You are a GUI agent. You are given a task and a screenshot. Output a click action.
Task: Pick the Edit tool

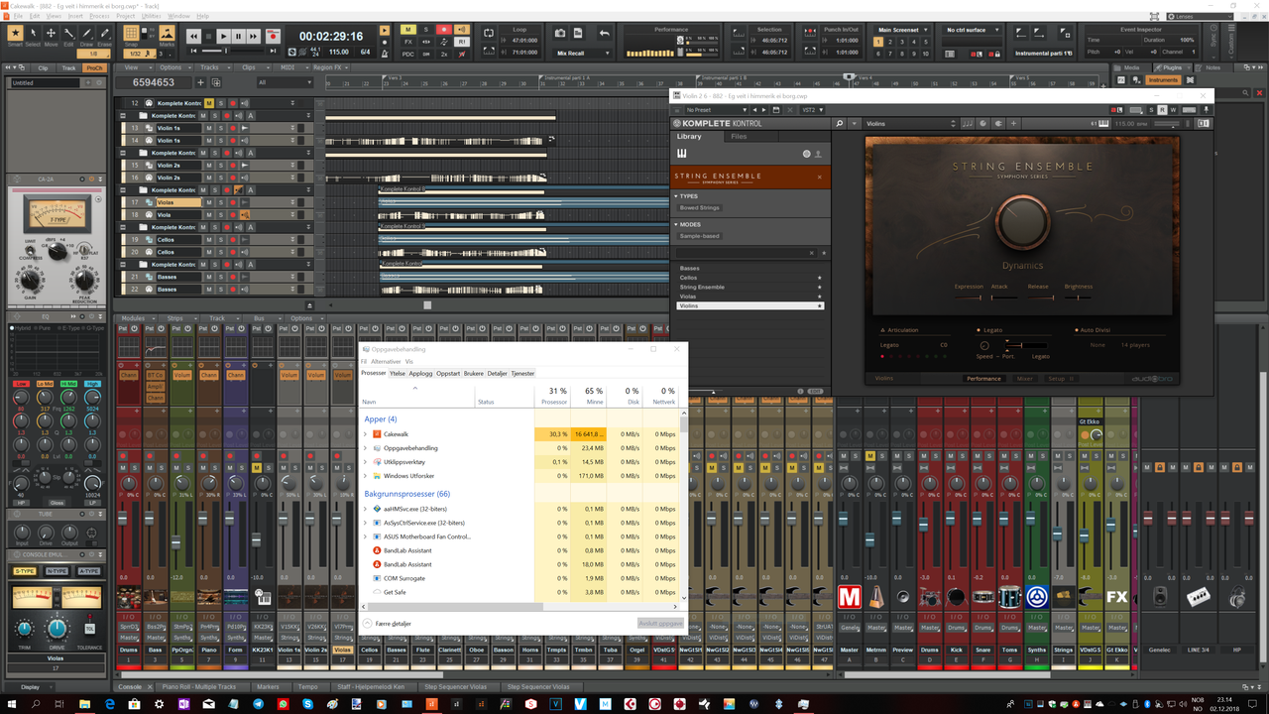coord(68,35)
